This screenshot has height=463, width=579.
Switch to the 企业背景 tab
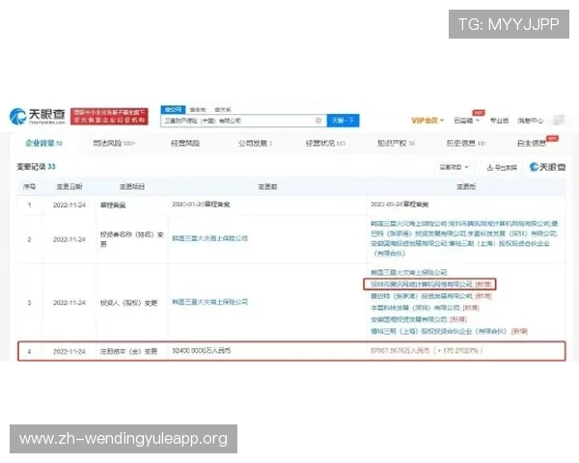pos(43,143)
